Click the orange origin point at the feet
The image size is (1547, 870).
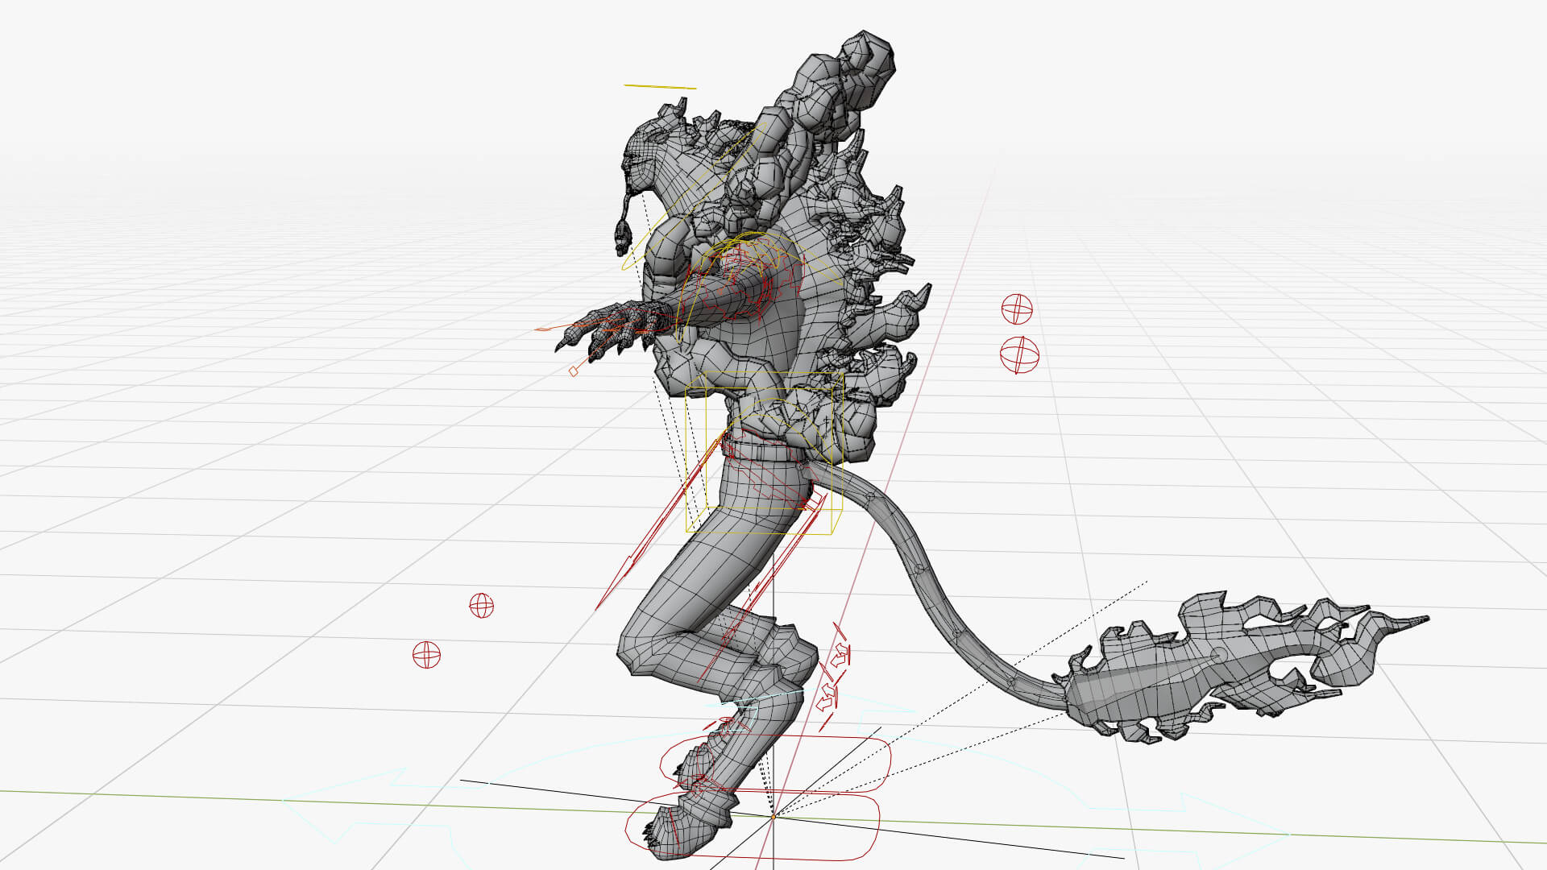773,816
